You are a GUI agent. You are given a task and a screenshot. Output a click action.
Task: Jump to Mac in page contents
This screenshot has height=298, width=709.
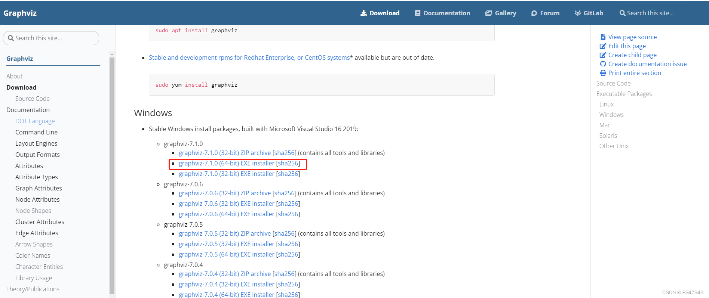(605, 125)
